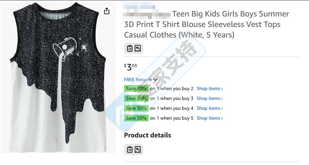Click the Save 20% badge
The image size is (309, 165).
[136, 98]
